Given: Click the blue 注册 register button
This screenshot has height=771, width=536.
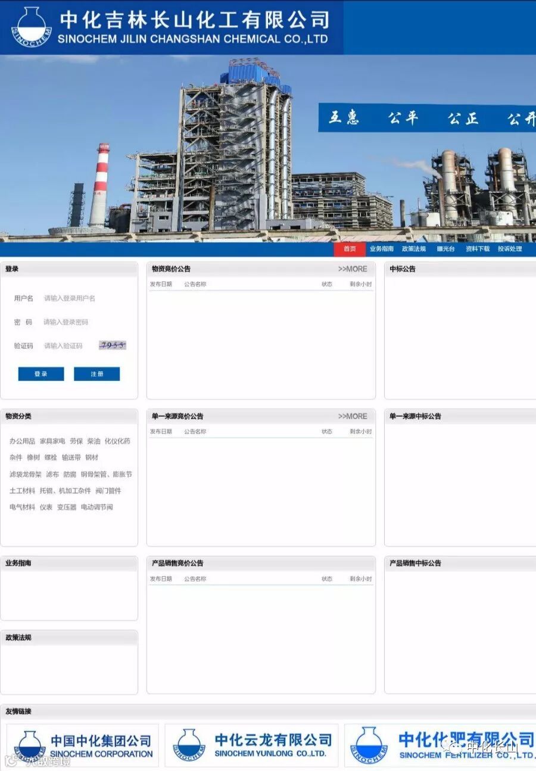Looking at the screenshot, I should 96,374.
